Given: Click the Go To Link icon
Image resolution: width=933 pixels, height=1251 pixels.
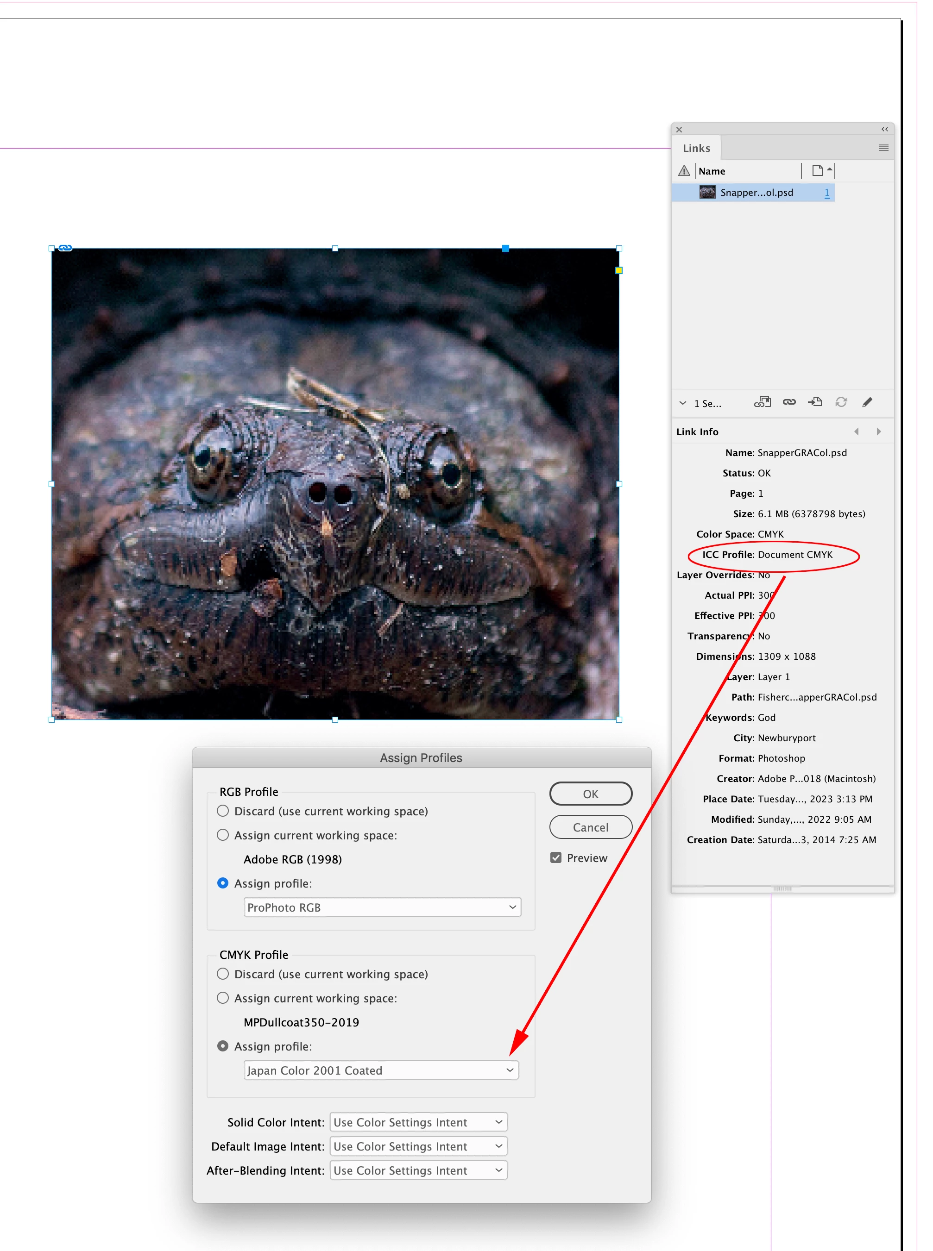Looking at the screenshot, I should click(x=815, y=402).
